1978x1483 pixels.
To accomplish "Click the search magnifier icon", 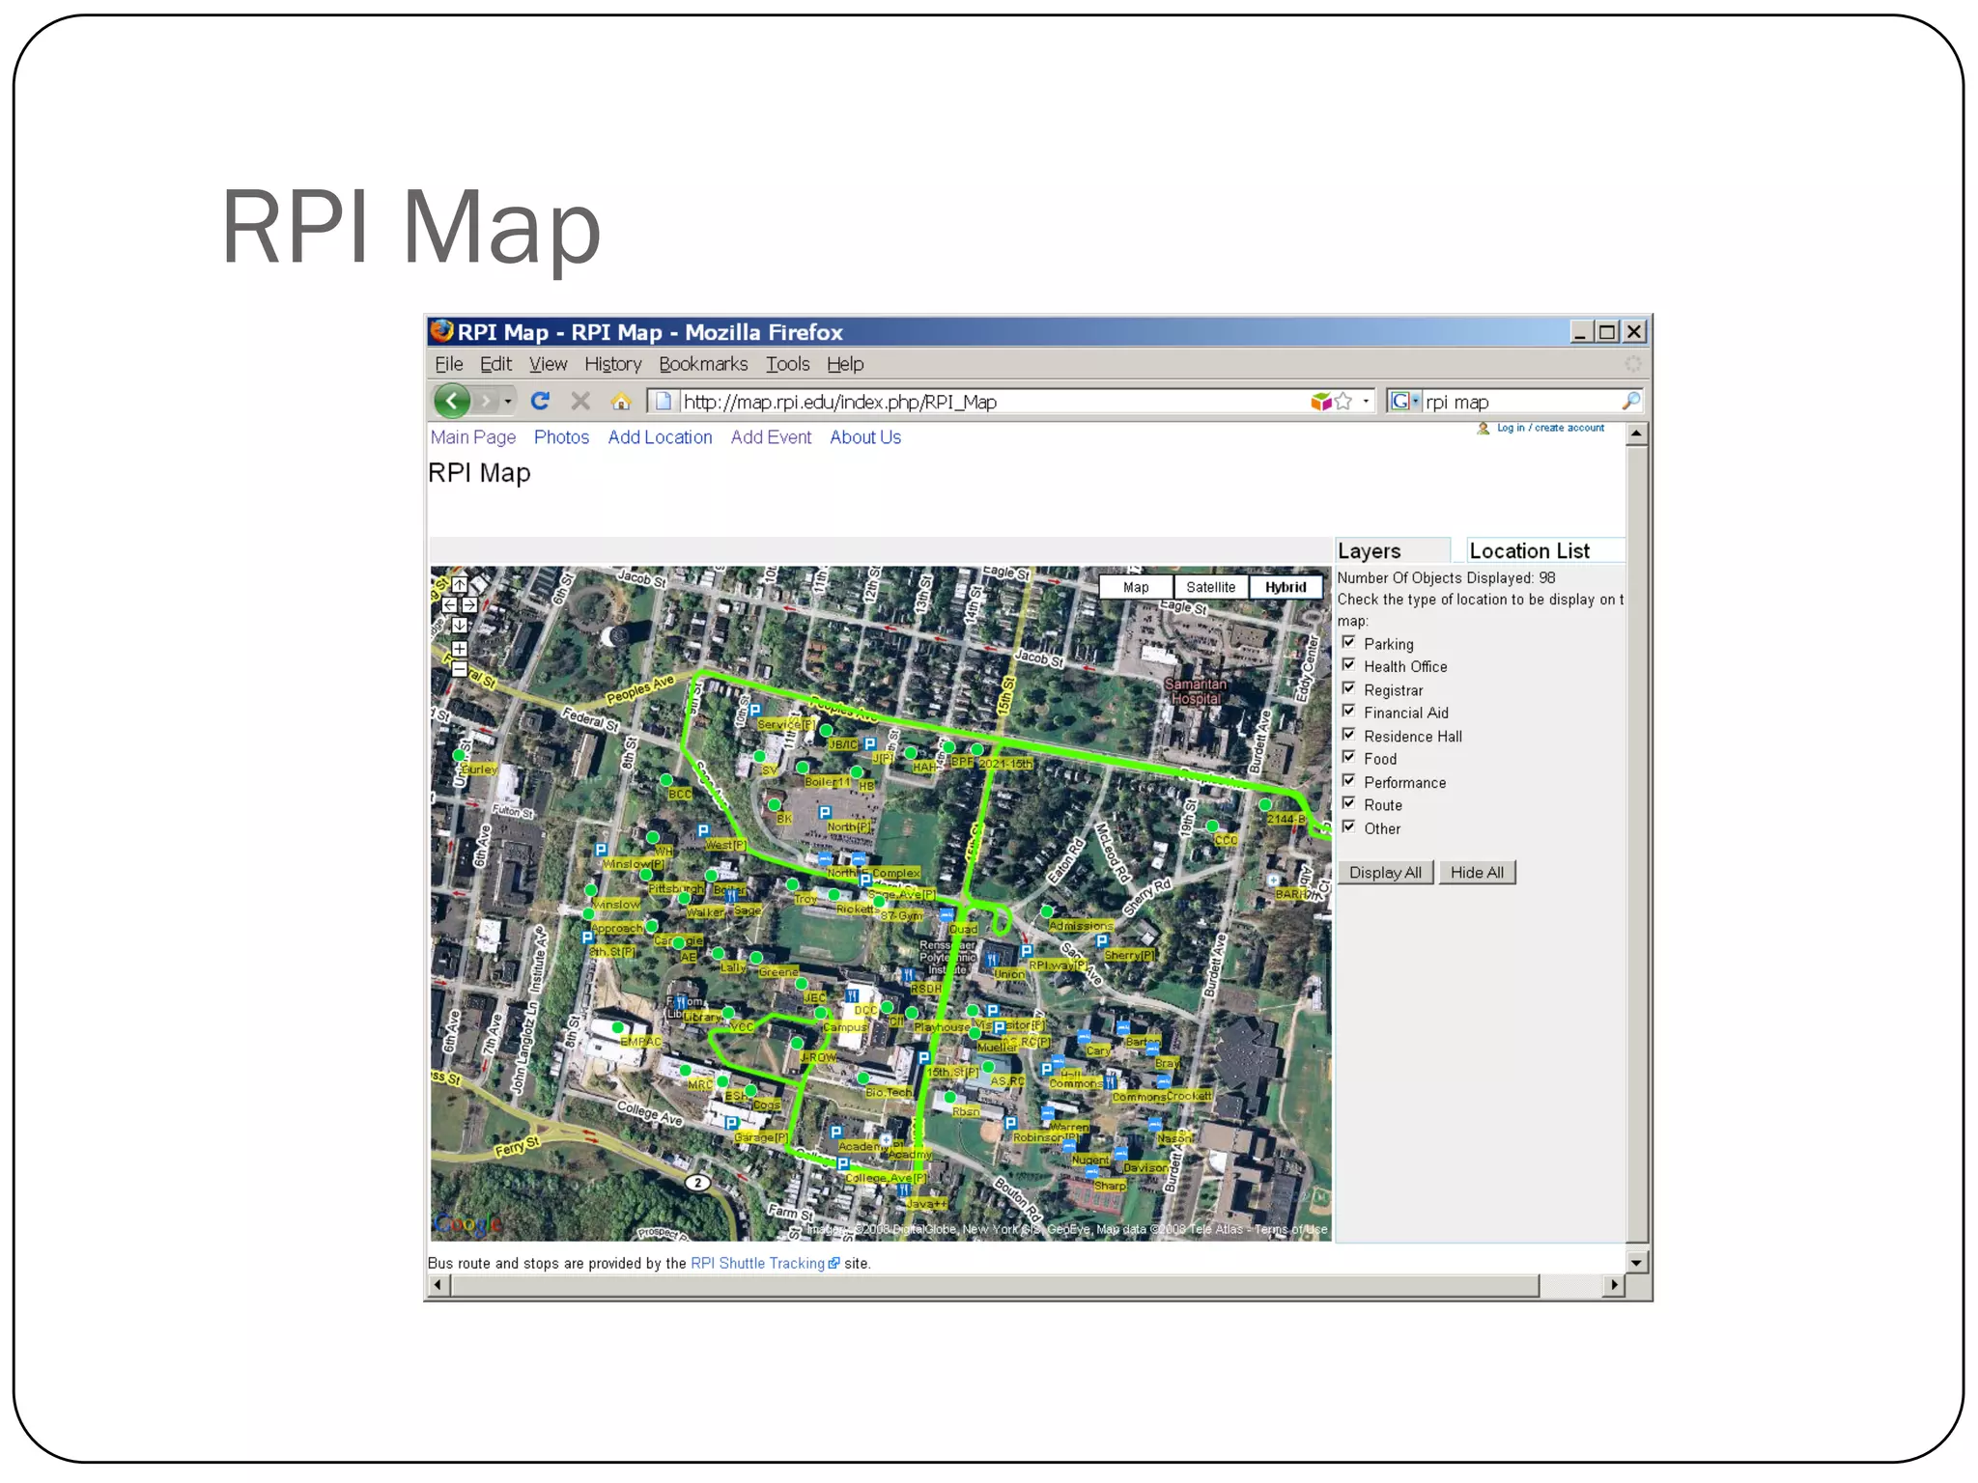I will (x=1631, y=401).
